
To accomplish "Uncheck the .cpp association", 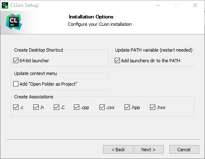I will click(76, 107).
